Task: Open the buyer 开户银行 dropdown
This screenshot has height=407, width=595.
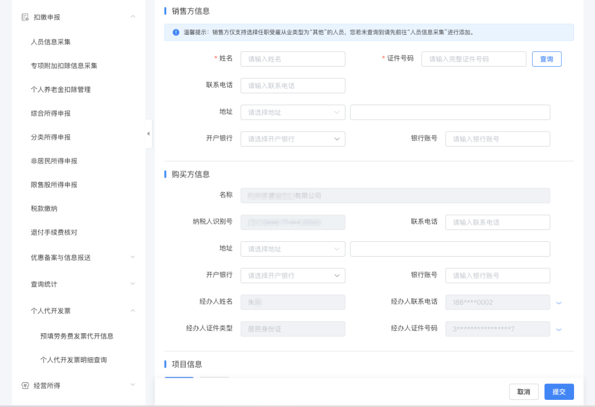Action: click(x=293, y=275)
